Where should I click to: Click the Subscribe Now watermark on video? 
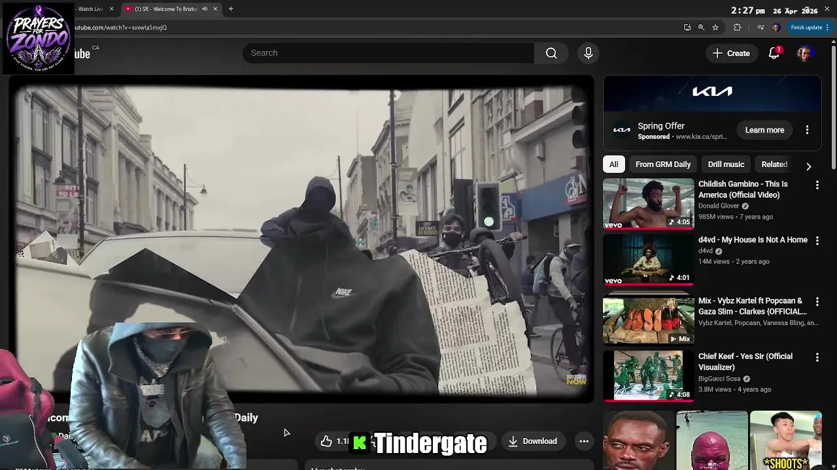pyautogui.click(x=576, y=379)
